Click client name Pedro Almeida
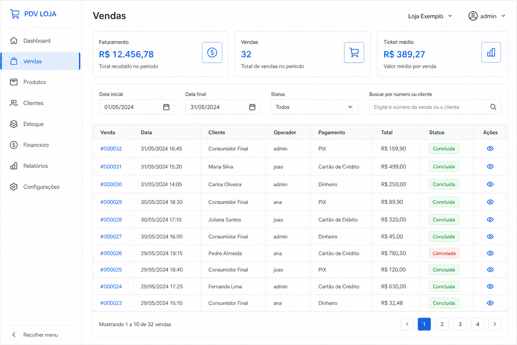Viewport: 517px width, 345px height. coord(225,253)
